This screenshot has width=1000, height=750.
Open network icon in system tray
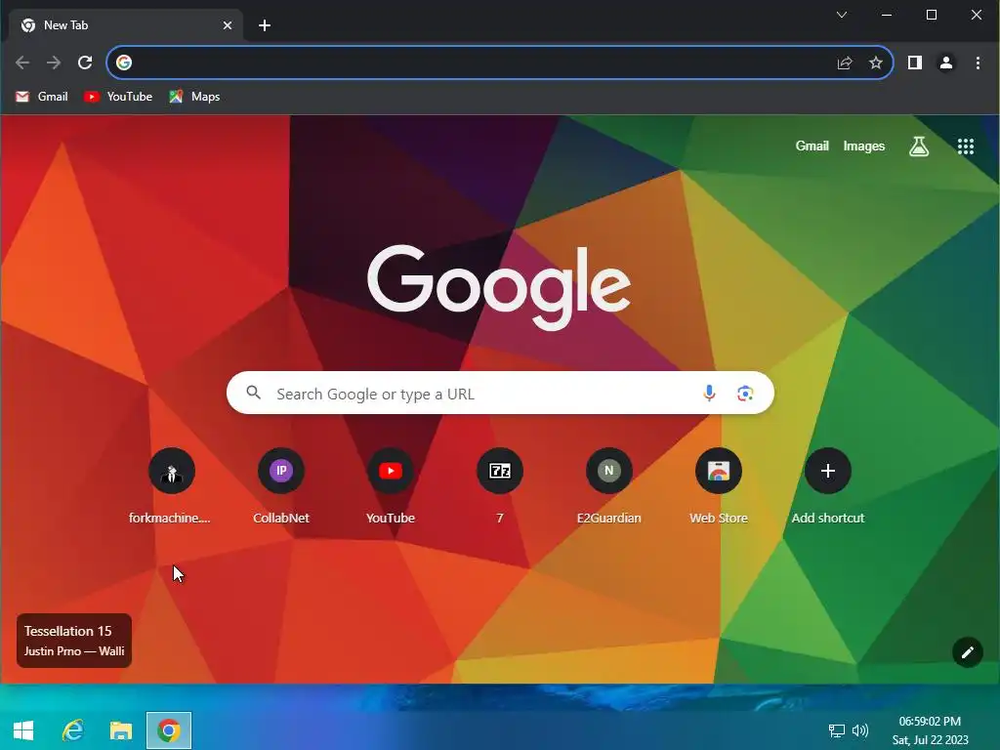836,730
